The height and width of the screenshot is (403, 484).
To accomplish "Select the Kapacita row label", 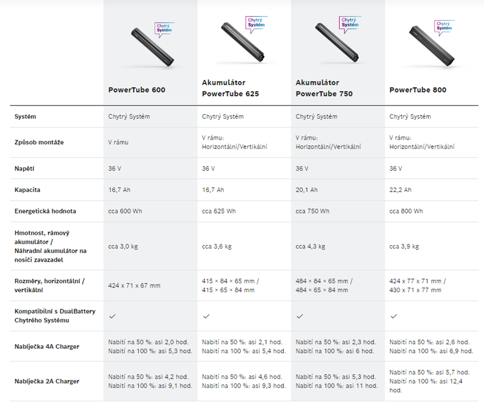I will point(27,190).
